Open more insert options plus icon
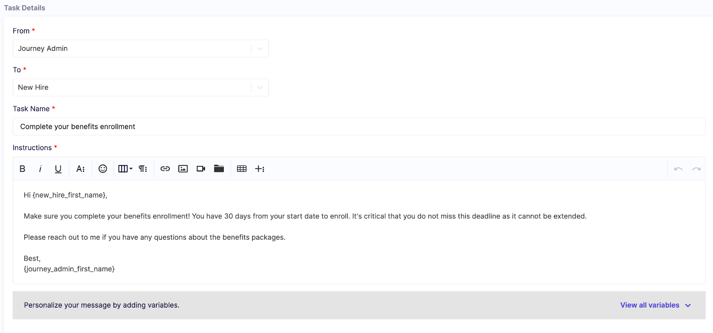Viewport: 713px width, 333px height. coord(260,169)
